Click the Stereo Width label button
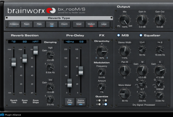This screenshot has width=173, height=117. pyautogui.click(x=125, y=43)
